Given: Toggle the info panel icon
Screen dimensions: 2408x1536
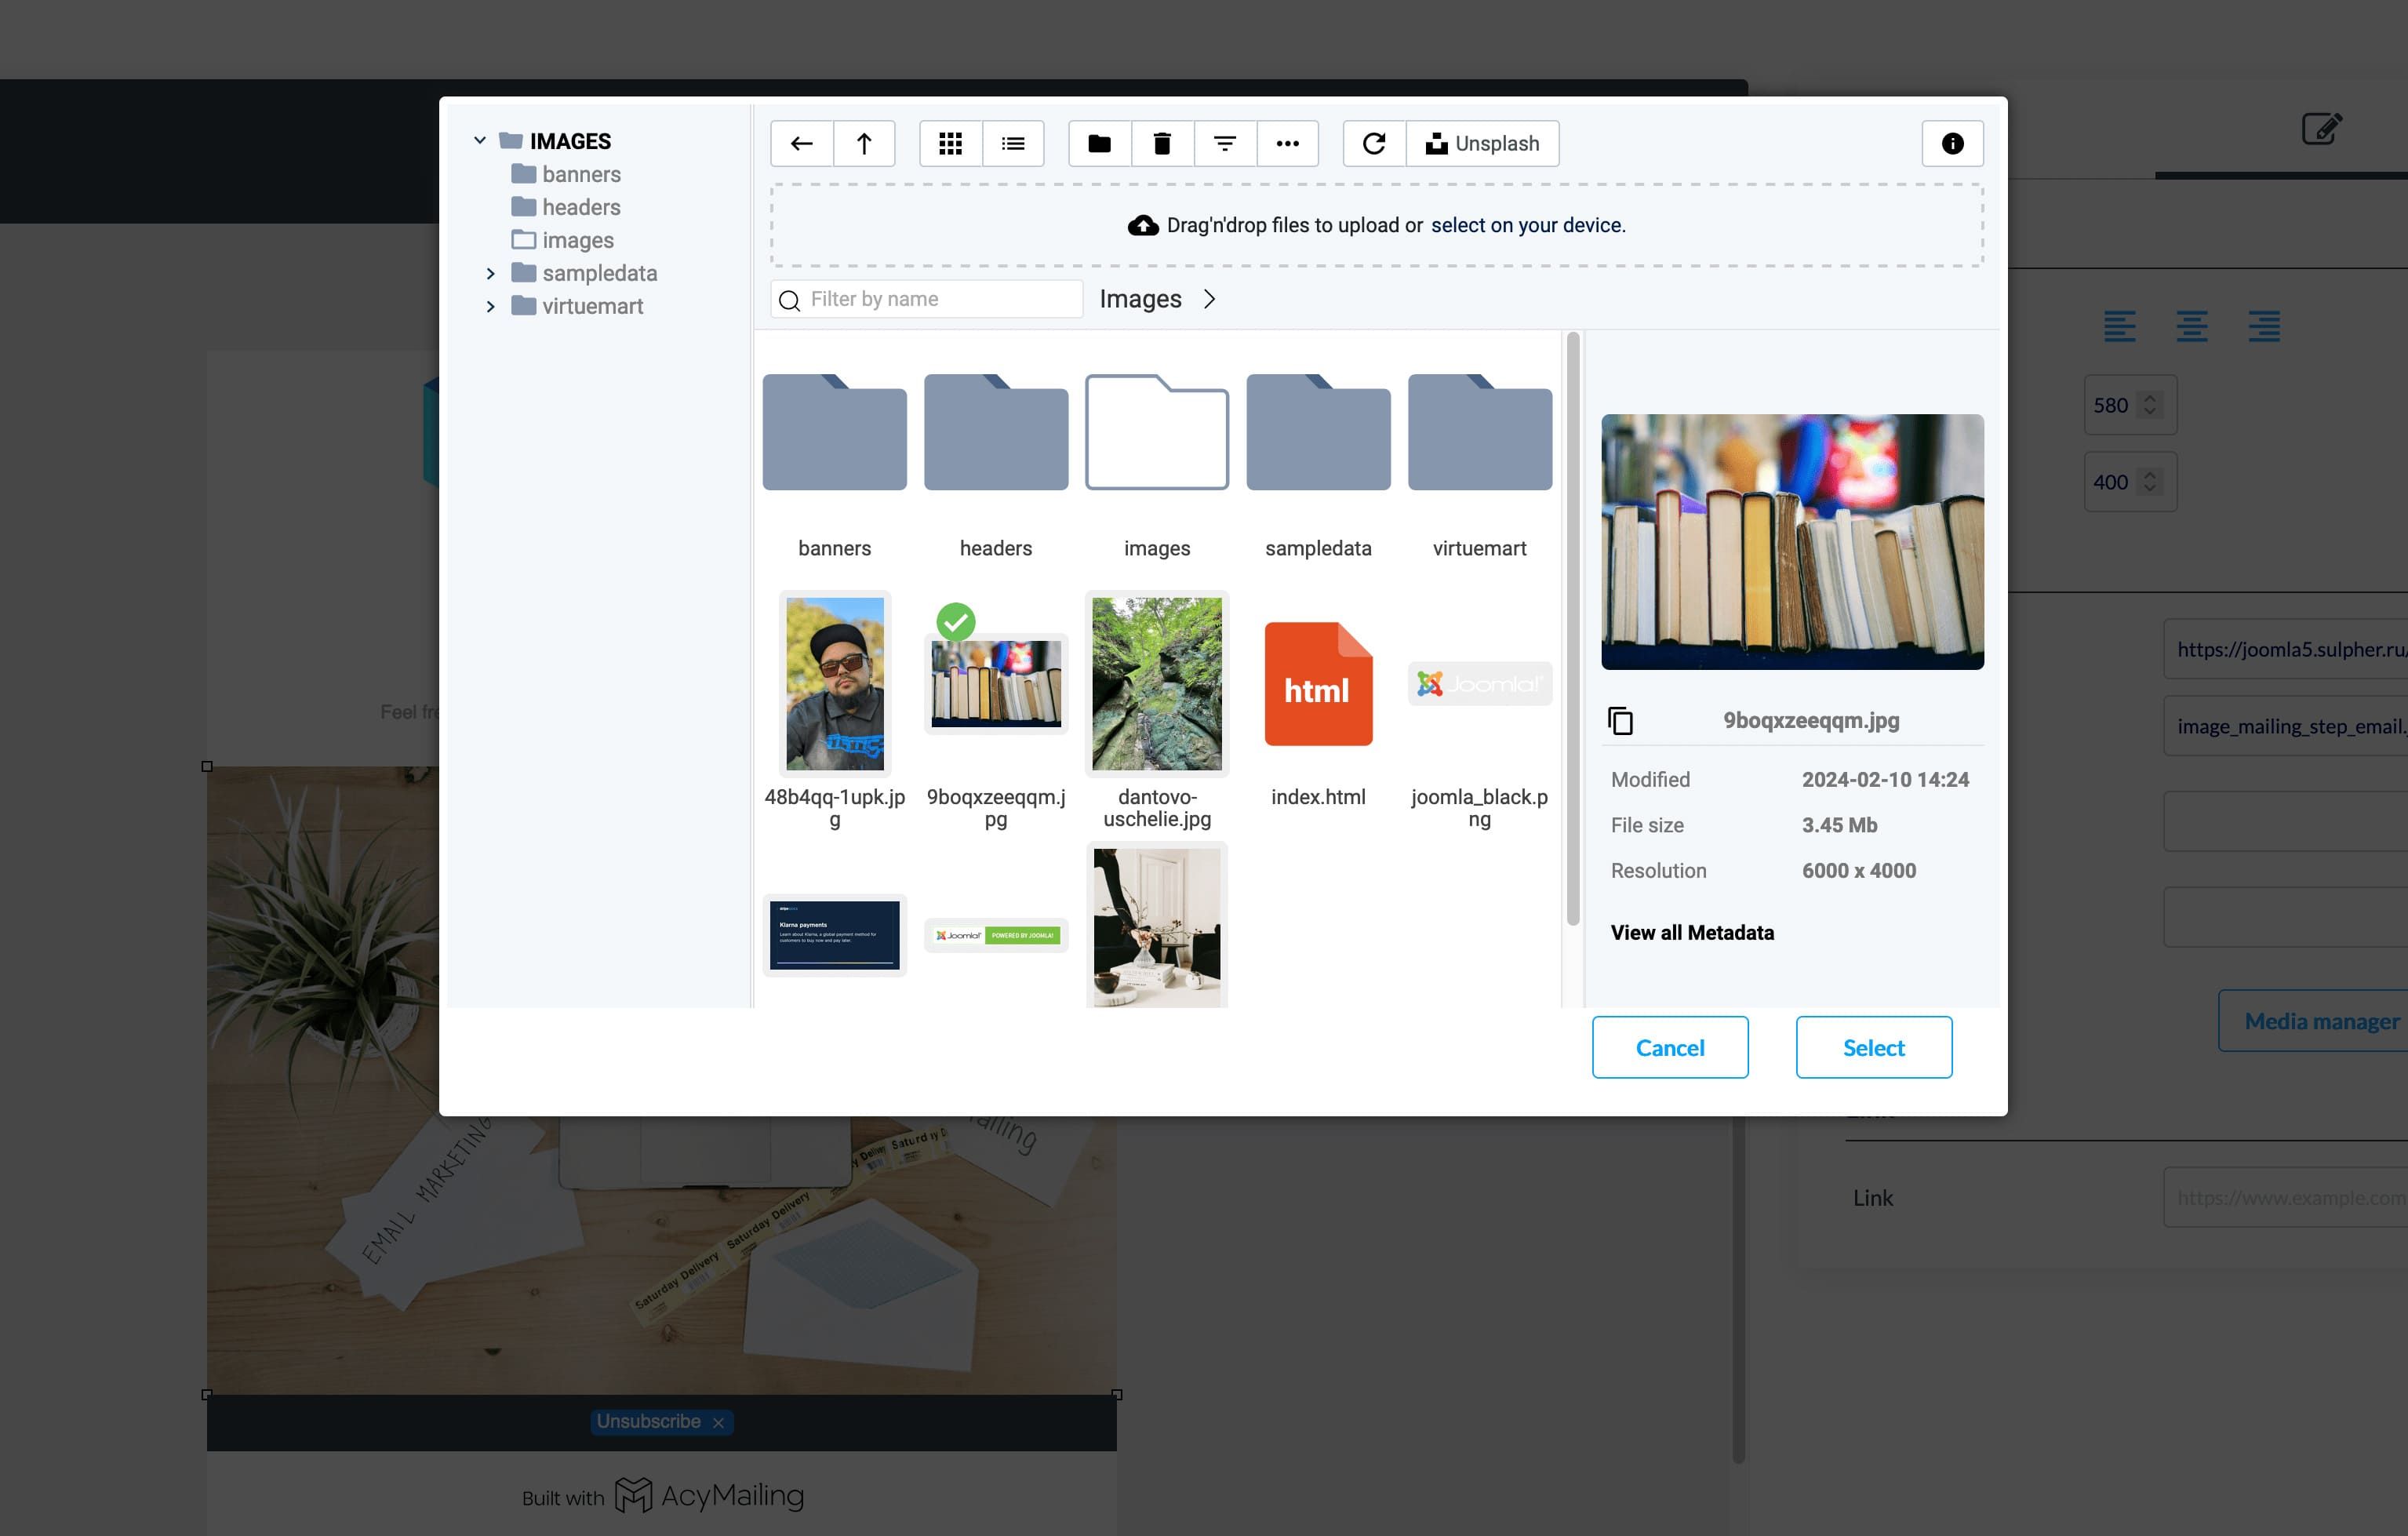Looking at the screenshot, I should point(1952,144).
